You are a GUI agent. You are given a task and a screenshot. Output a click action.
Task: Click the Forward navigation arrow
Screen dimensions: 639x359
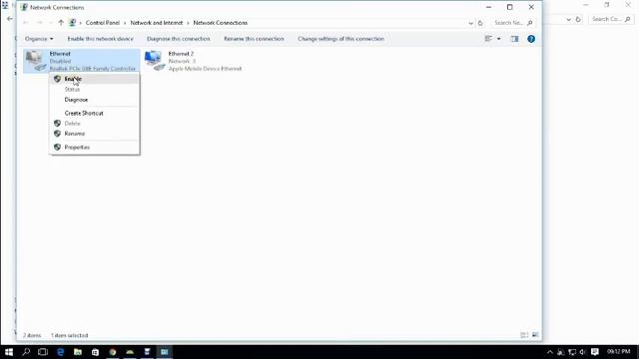pyautogui.click(x=40, y=23)
